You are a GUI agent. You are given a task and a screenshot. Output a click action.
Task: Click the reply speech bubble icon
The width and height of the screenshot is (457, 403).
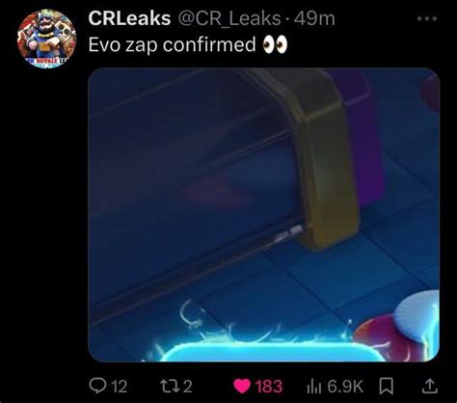coord(96,386)
